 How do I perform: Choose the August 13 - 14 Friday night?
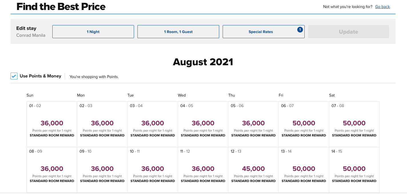tap(304, 170)
